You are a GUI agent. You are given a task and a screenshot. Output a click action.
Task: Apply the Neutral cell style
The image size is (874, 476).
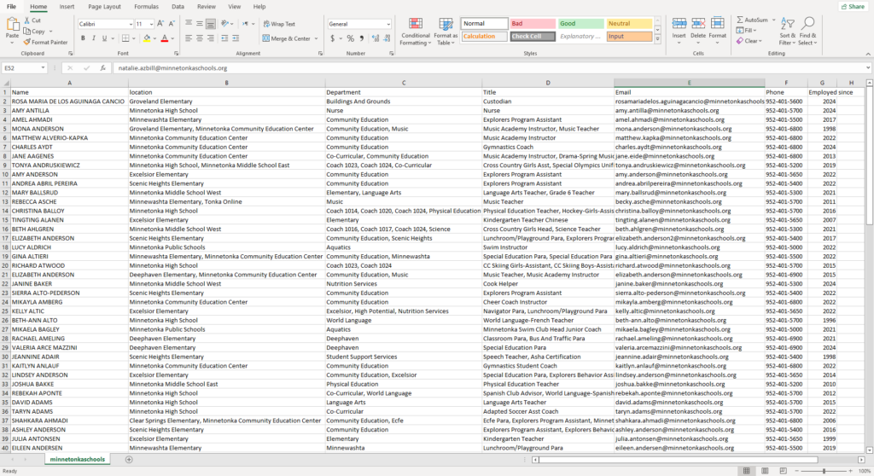coord(629,23)
